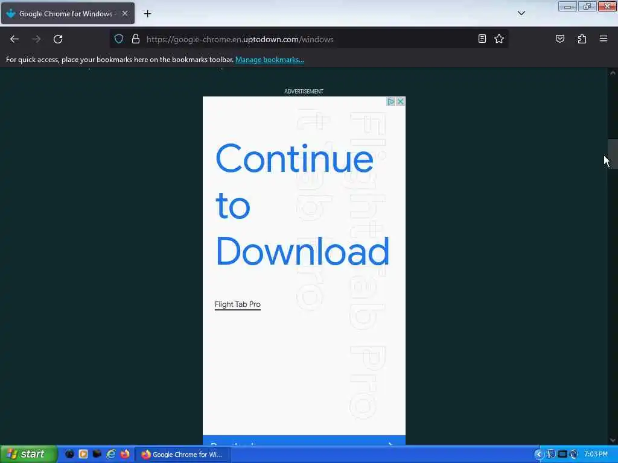This screenshot has width=618, height=463.
Task: Click the ADVERTISEMENT label text
Action: coord(304,92)
